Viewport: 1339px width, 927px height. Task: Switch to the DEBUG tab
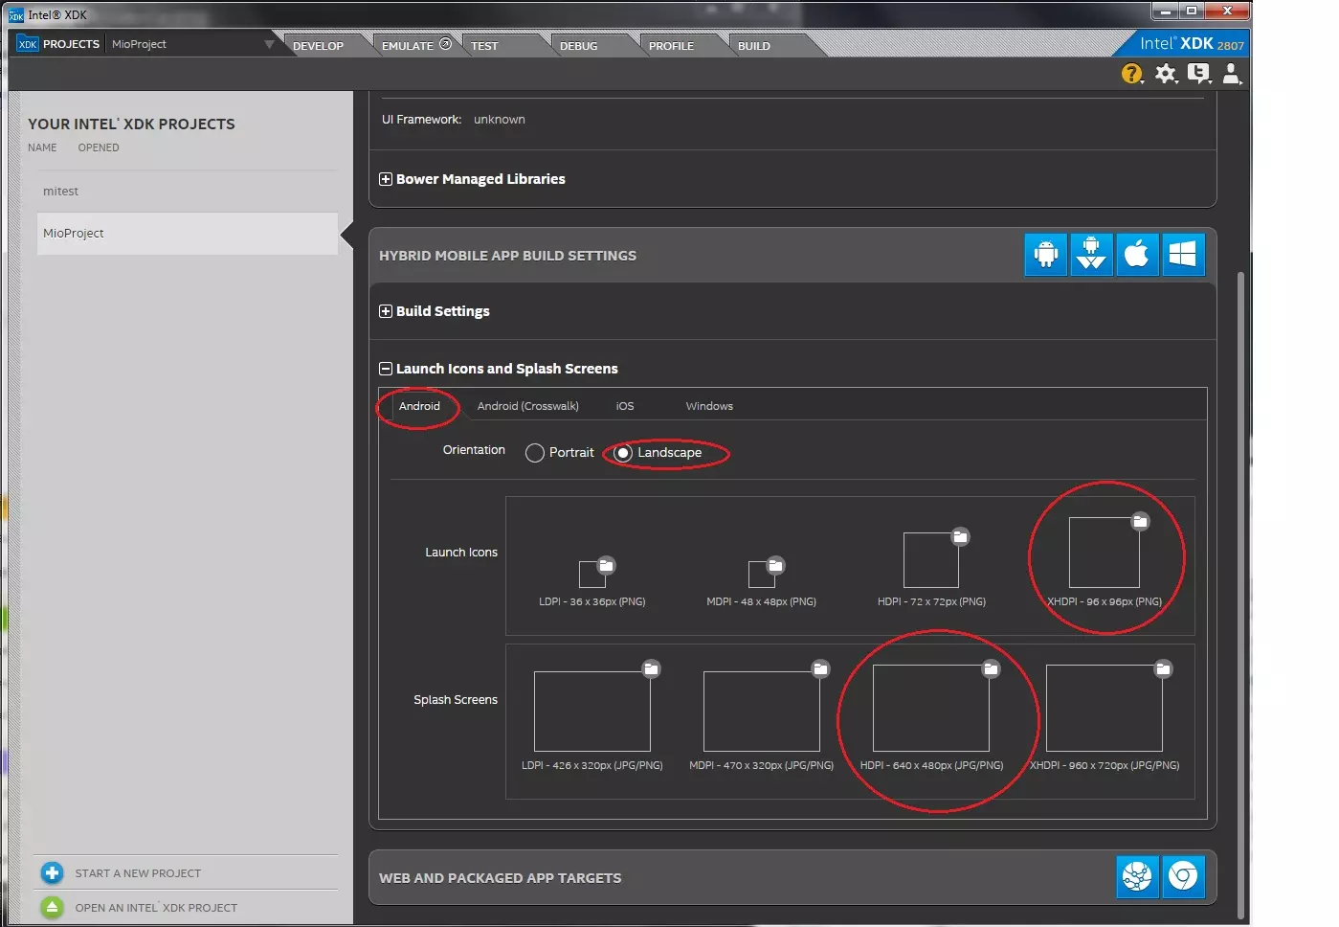coord(579,46)
